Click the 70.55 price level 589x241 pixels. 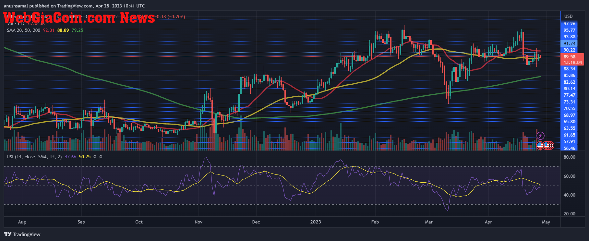click(570, 108)
